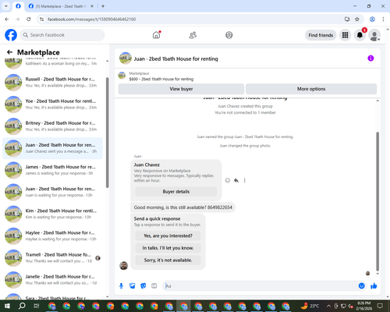Close the Marketplace browser tab
This screenshot has width=390, height=312.
[x=92, y=6]
